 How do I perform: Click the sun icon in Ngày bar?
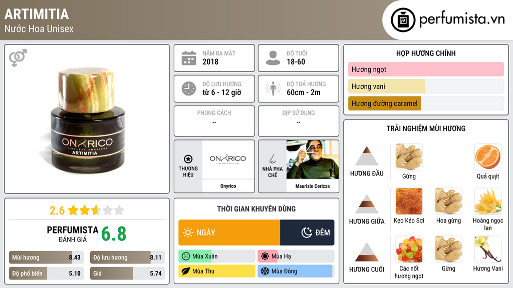tap(188, 232)
